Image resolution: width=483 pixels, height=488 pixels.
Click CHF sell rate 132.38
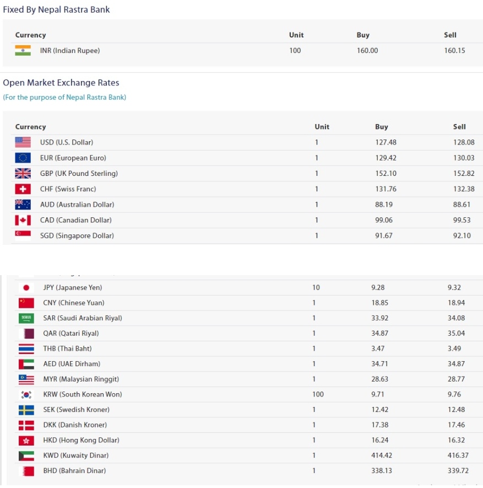pos(464,189)
